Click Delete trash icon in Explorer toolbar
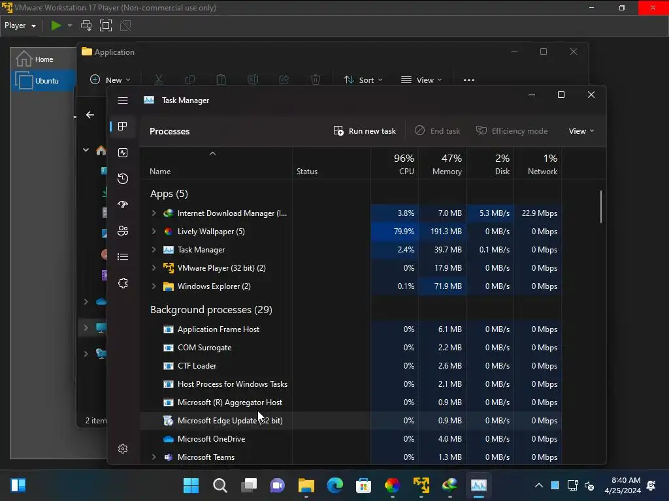The width and height of the screenshot is (669, 501). (x=316, y=80)
